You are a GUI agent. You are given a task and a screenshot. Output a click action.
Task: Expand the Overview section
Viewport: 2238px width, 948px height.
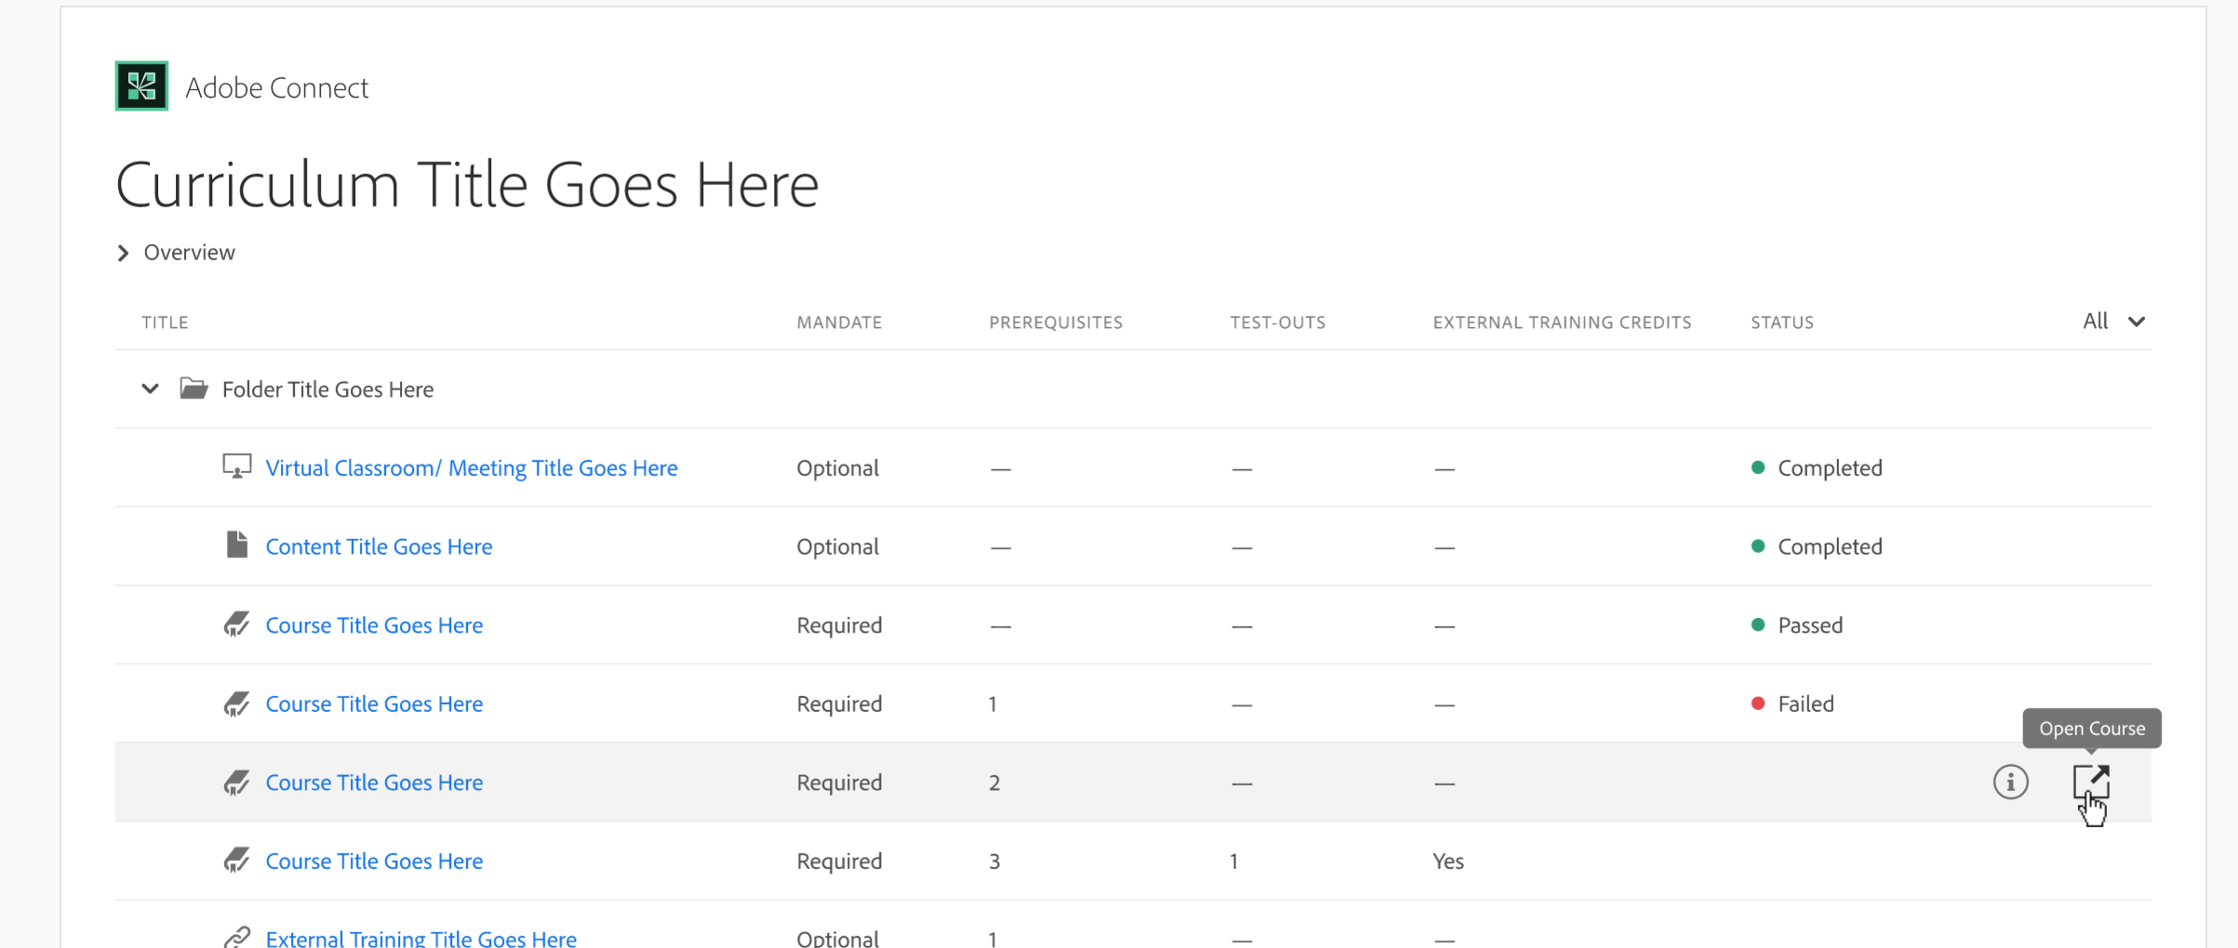(123, 253)
